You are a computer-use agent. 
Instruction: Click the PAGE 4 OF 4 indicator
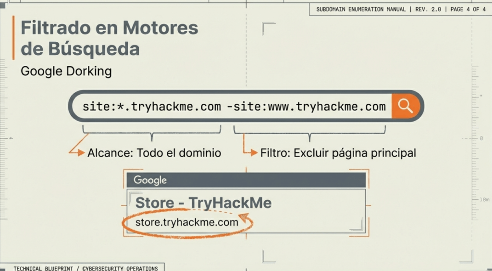coord(468,10)
